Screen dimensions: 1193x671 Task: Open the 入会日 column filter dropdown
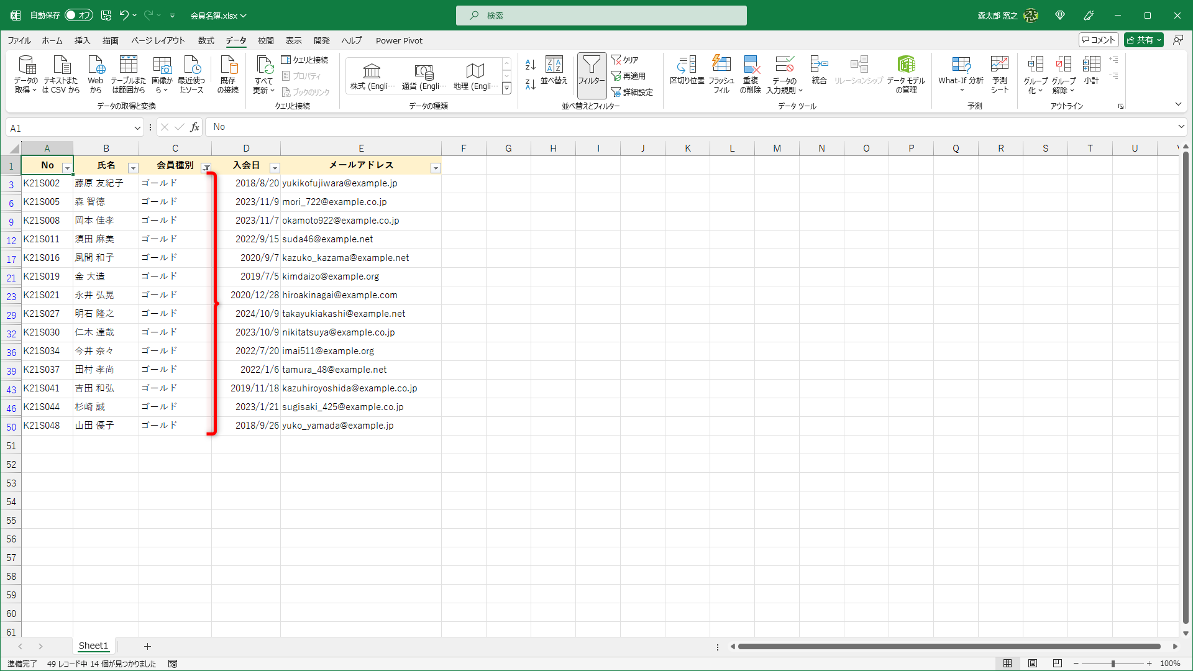[275, 168]
